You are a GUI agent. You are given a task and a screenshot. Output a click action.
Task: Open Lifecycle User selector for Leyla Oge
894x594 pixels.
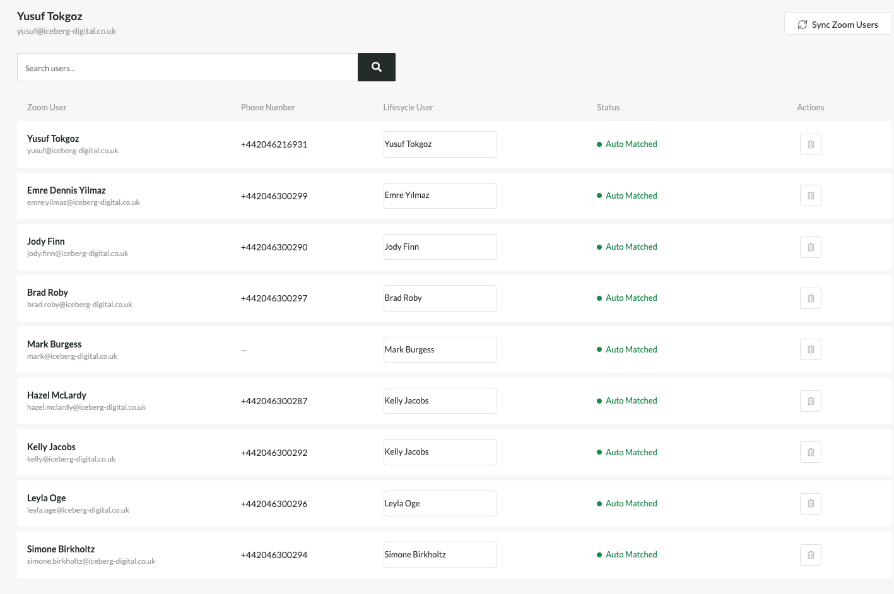coord(440,503)
